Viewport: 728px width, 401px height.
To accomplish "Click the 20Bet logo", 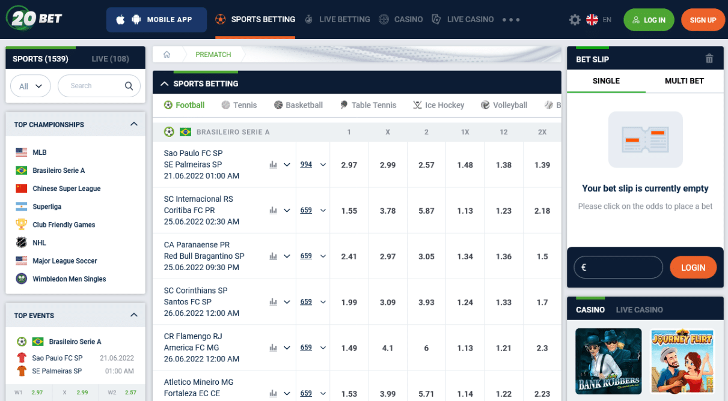I will coord(34,19).
